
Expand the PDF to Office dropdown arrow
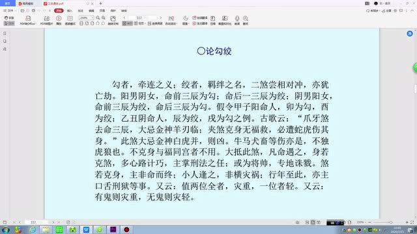coord(36,24)
